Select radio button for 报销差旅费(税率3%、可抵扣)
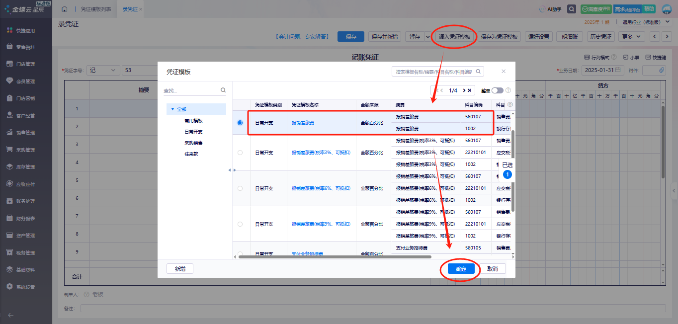This screenshot has width=678, height=324. (x=240, y=153)
